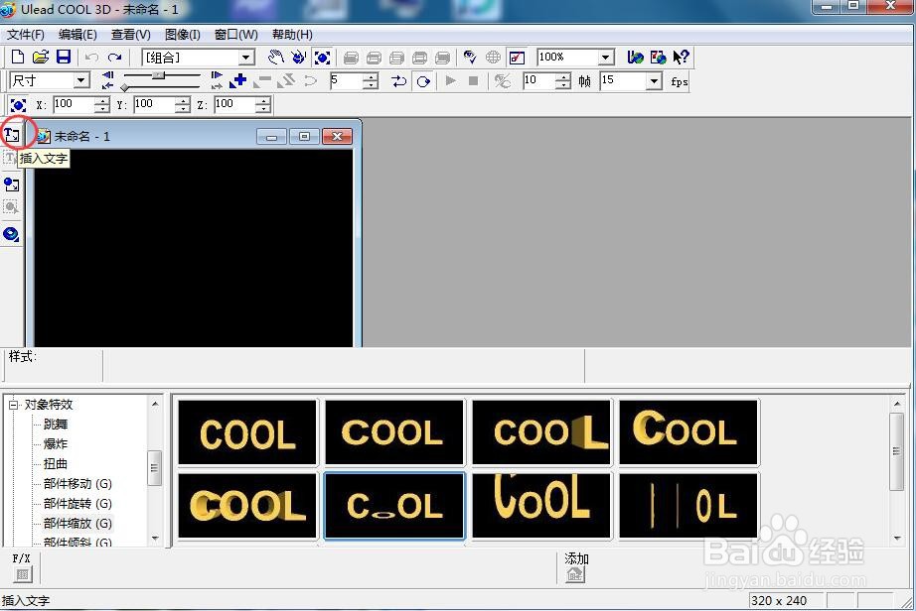
Task: Open the 窗口(W) menu
Action: coord(236,35)
